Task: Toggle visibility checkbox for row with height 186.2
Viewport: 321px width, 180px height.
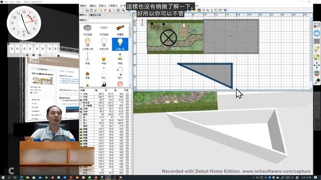Action: pos(127,120)
